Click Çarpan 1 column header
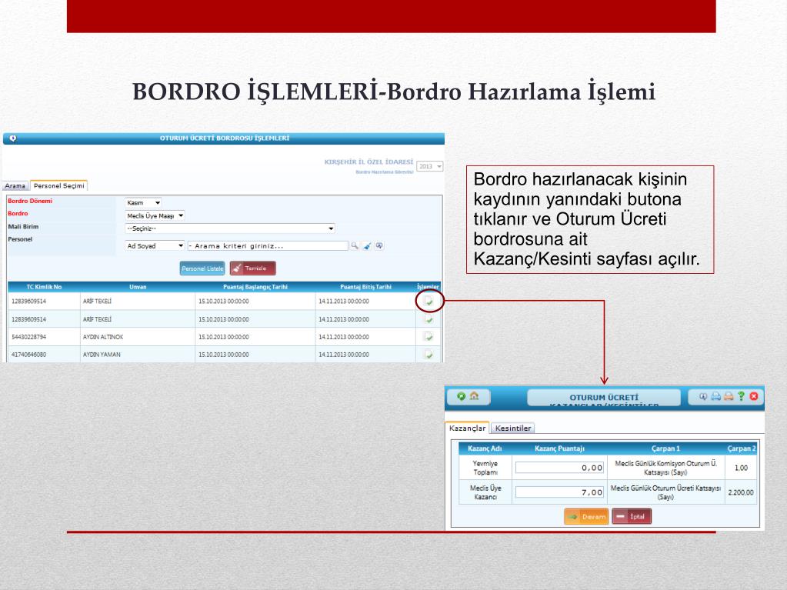Screen dimensions: 787x590 (x=666, y=448)
